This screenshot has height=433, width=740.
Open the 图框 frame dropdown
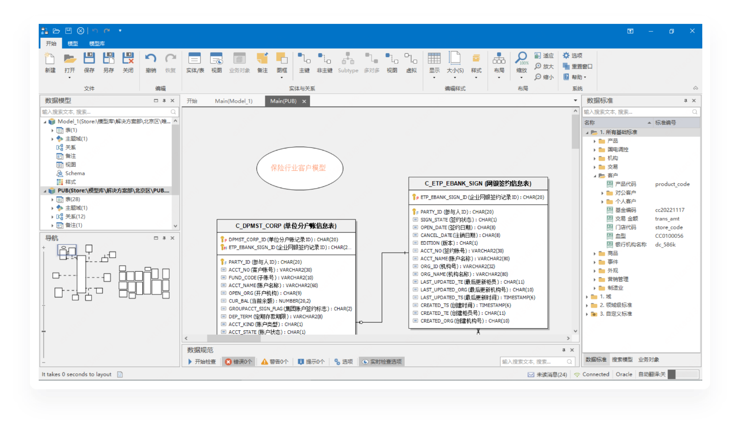(282, 77)
